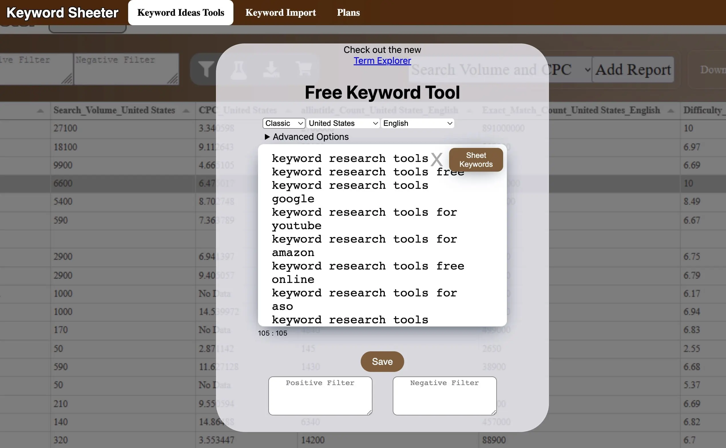Click the Save button
Viewport: 726px width, 448px height.
(382, 361)
